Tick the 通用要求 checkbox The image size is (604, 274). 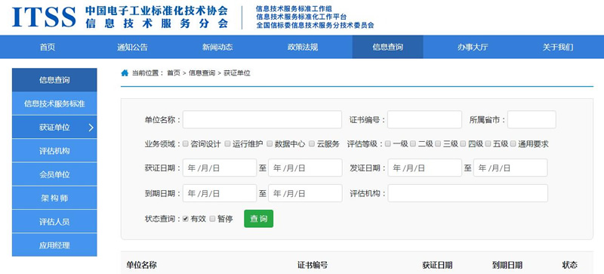click(513, 143)
